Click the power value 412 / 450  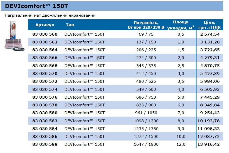tap(146, 73)
